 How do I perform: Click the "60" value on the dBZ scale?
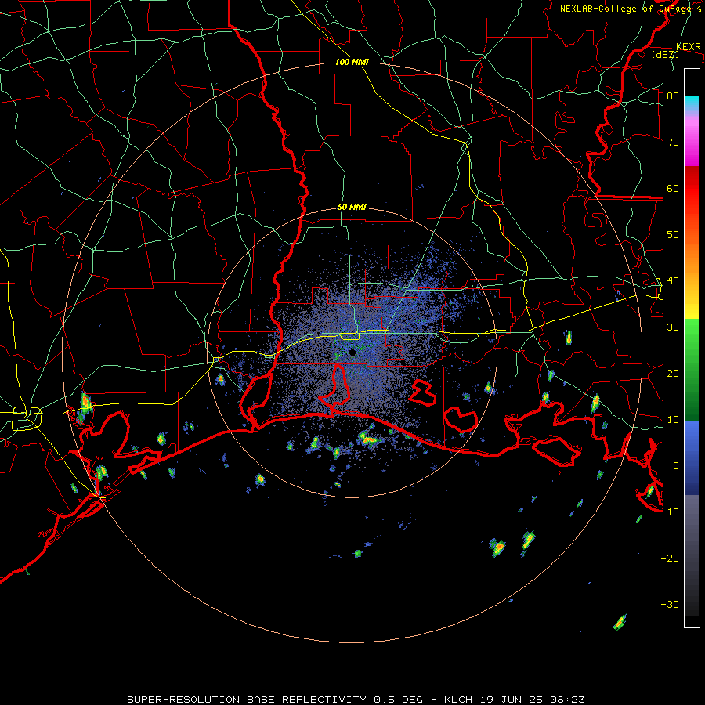673,188
